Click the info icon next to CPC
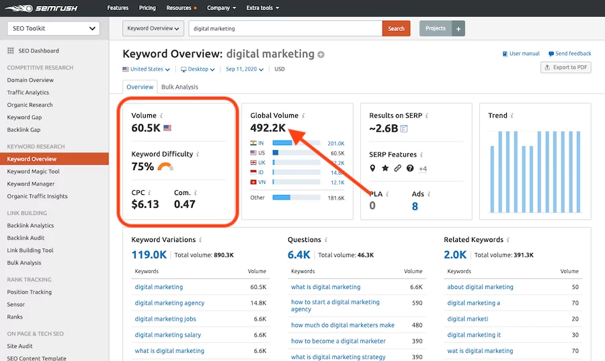The height and width of the screenshot is (361, 605). 149,192
